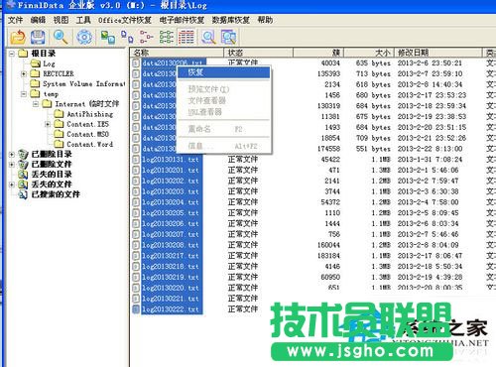Select the 丢失的目录 tree item
The image size is (496, 367).
pos(52,175)
